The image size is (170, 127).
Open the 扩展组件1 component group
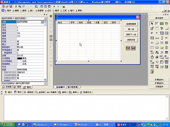[x=159, y=79]
